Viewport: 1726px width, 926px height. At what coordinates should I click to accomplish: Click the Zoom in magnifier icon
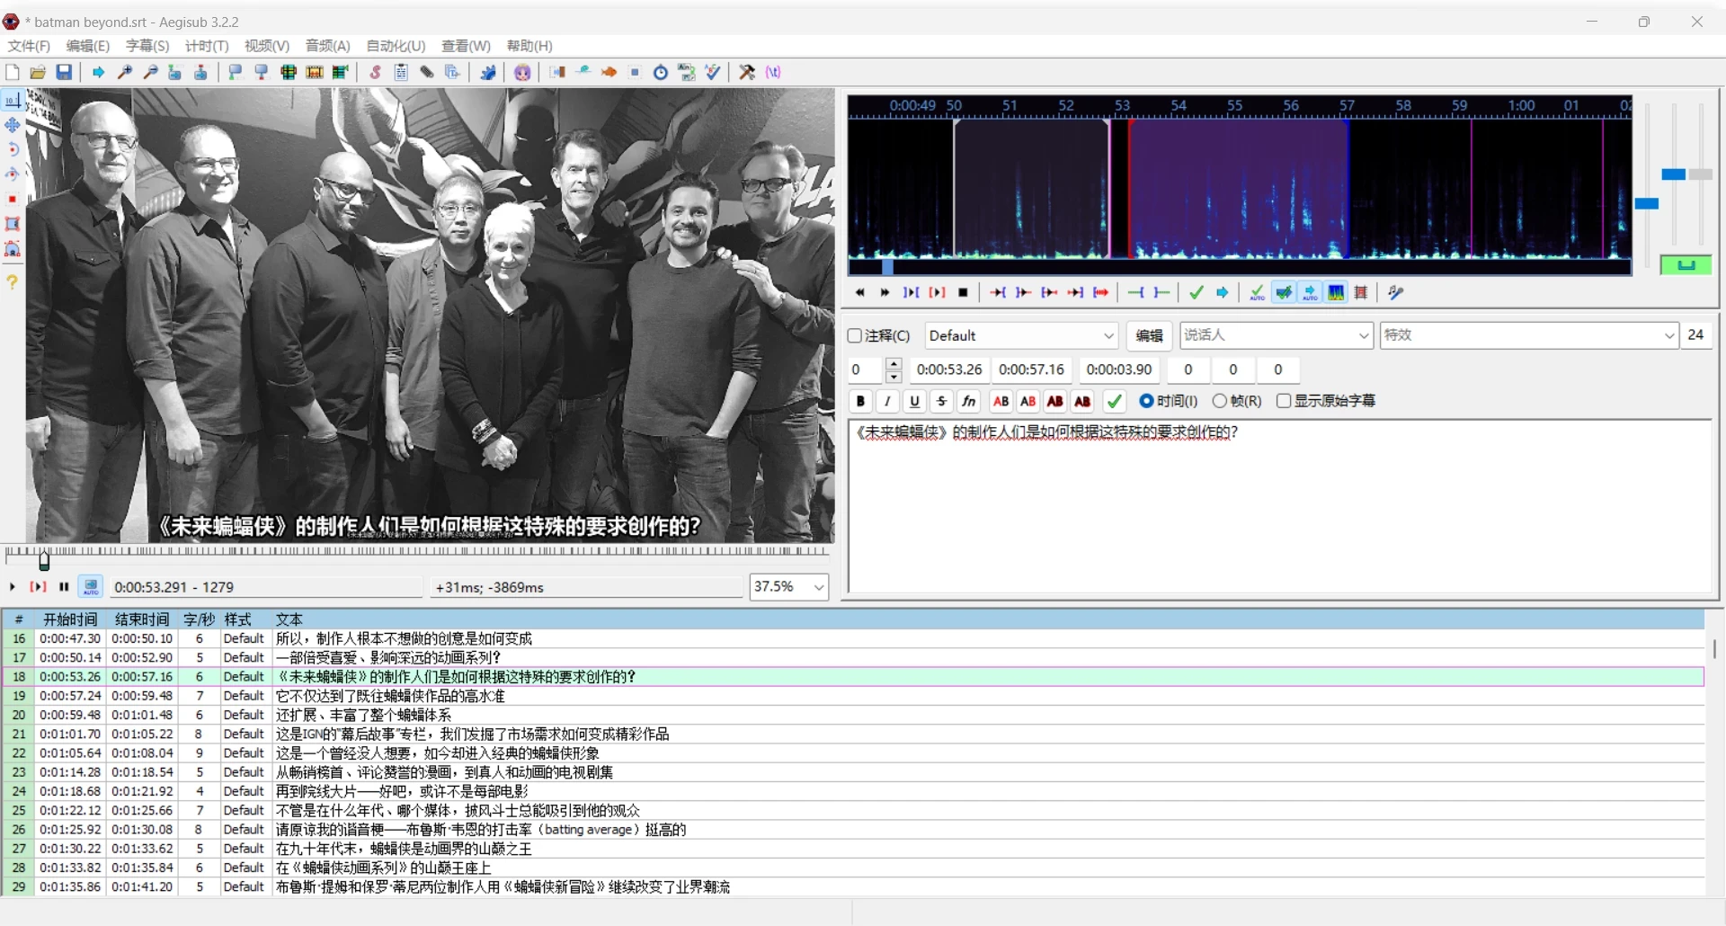click(x=125, y=72)
